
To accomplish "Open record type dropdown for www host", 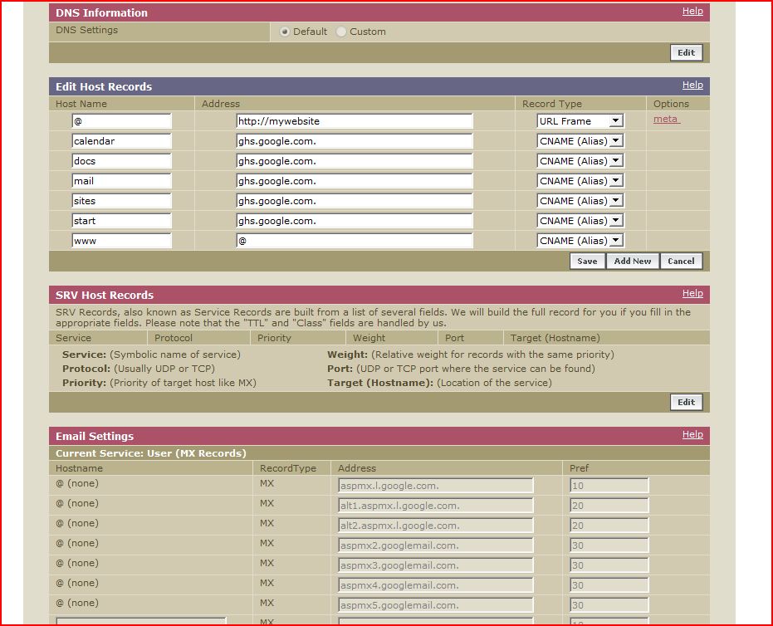I will 580,241.
